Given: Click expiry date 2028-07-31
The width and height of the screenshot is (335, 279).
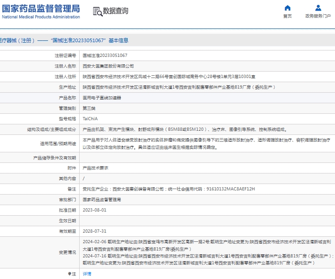Looking at the screenshot, I should pyautogui.click(x=94, y=231).
